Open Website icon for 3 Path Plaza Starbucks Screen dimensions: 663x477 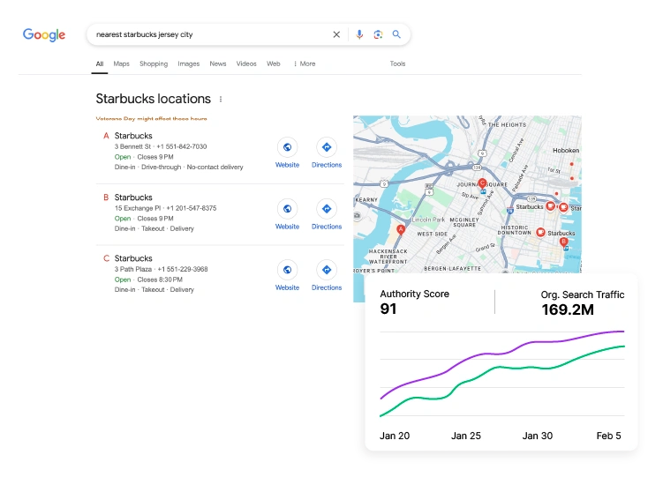pyautogui.click(x=287, y=270)
